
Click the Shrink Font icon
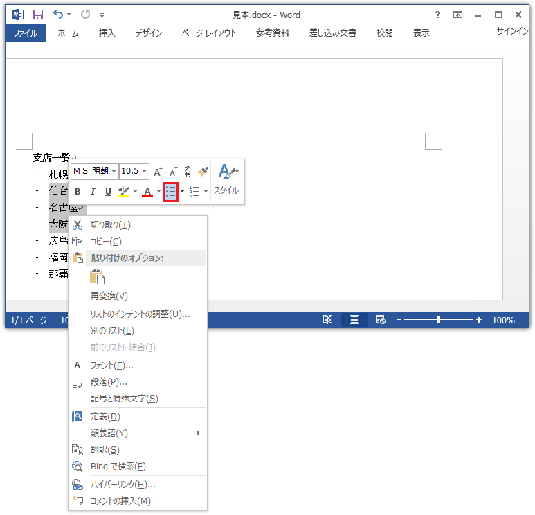click(173, 171)
